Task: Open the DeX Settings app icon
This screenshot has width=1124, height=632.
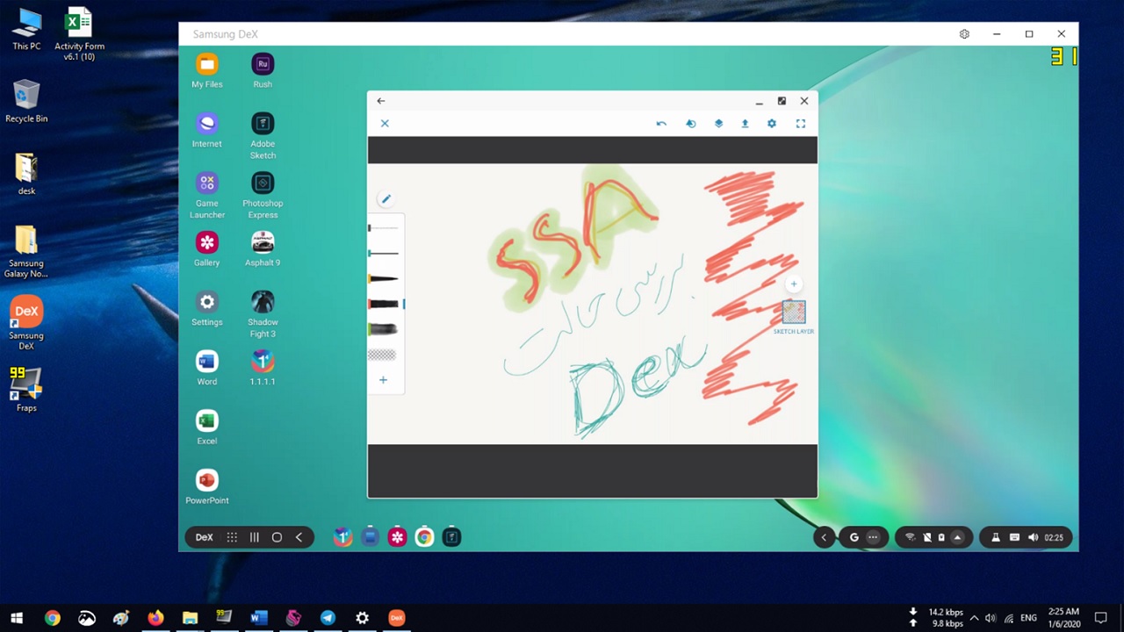Action: pos(207,309)
